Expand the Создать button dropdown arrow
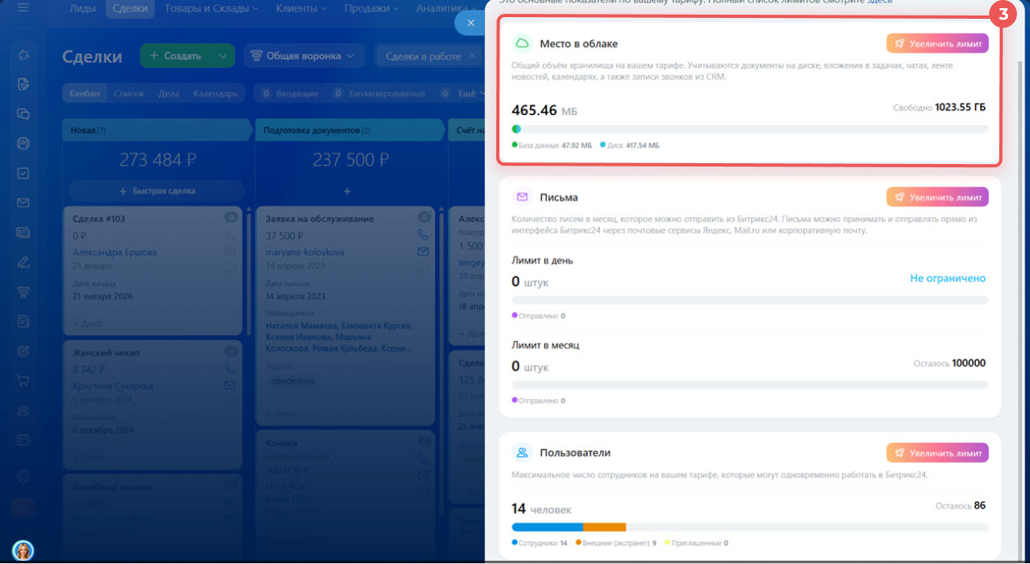This screenshot has width=1030, height=564. pos(222,56)
